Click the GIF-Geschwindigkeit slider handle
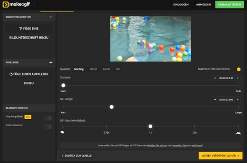Viewport: 247px width, 163px height. coord(150,126)
